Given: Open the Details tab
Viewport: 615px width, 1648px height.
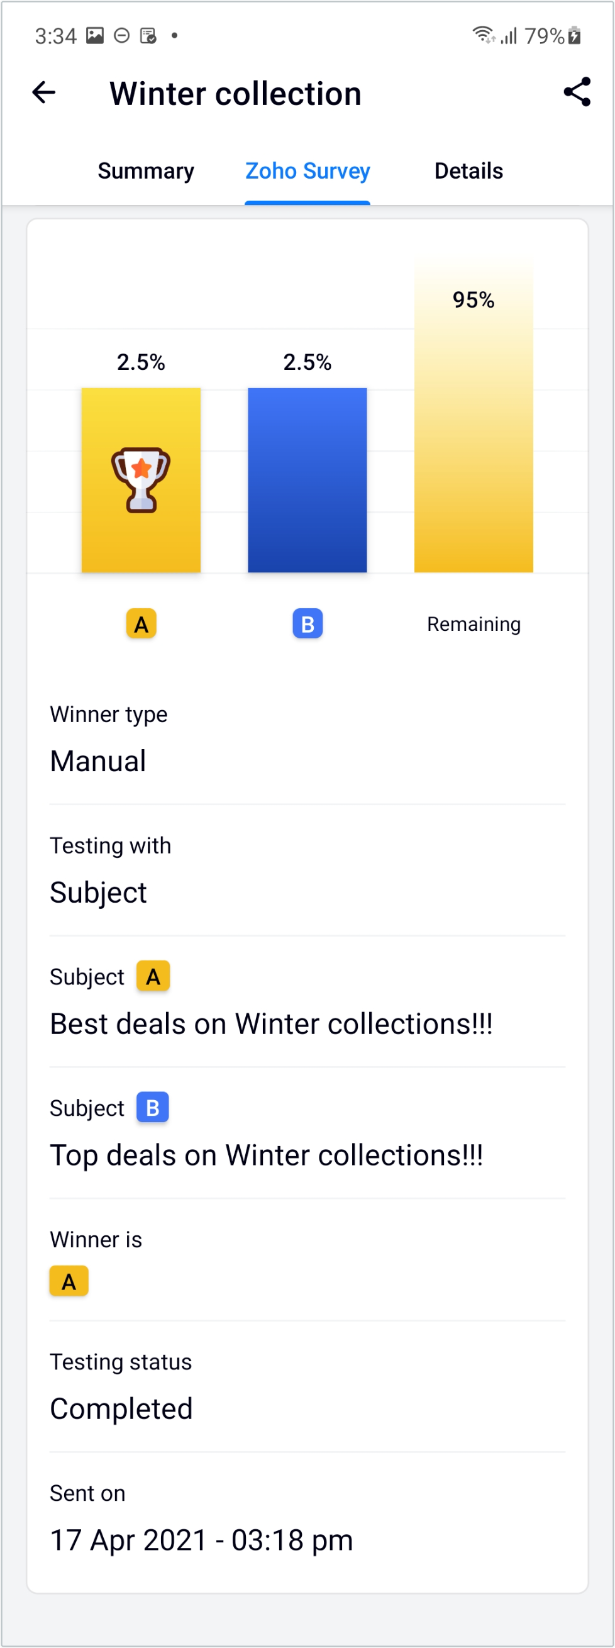Looking at the screenshot, I should pos(468,171).
